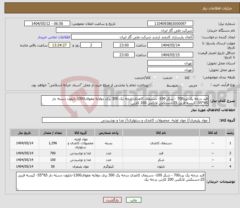
Task: Click the اطلاعات کالاهای مورد نیاز section heading
Action: point(213,110)
